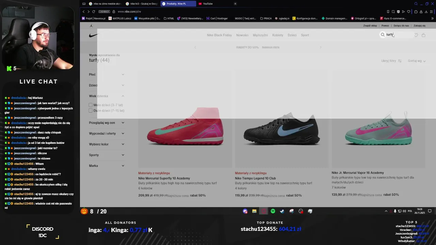Image resolution: width=436 pixels, height=245 pixels.
Task: Click the red Mercurial Superfly shoe image
Action: click(x=185, y=126)
